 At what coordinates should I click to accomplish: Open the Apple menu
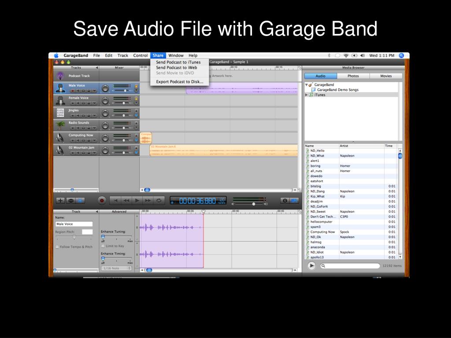click(56, 55)
